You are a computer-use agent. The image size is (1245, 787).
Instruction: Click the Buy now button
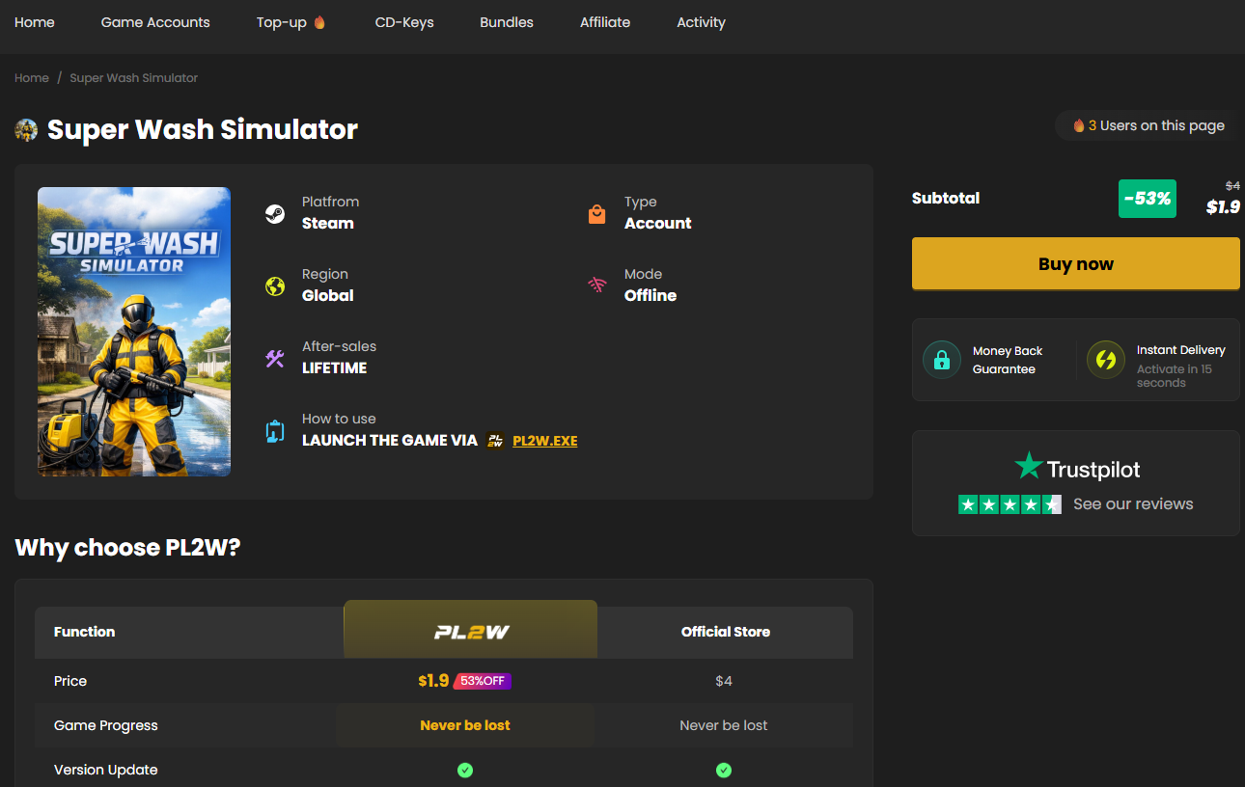click(1076, 264)
